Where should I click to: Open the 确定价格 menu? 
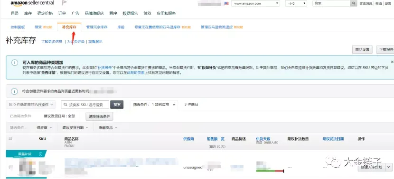(x=45, y=14)
